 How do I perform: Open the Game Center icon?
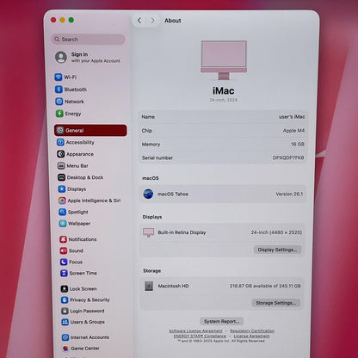coord(65,349)
